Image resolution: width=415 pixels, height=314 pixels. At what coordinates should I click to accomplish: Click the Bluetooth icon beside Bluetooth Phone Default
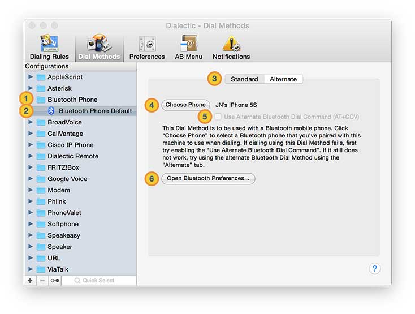point(51,111)
